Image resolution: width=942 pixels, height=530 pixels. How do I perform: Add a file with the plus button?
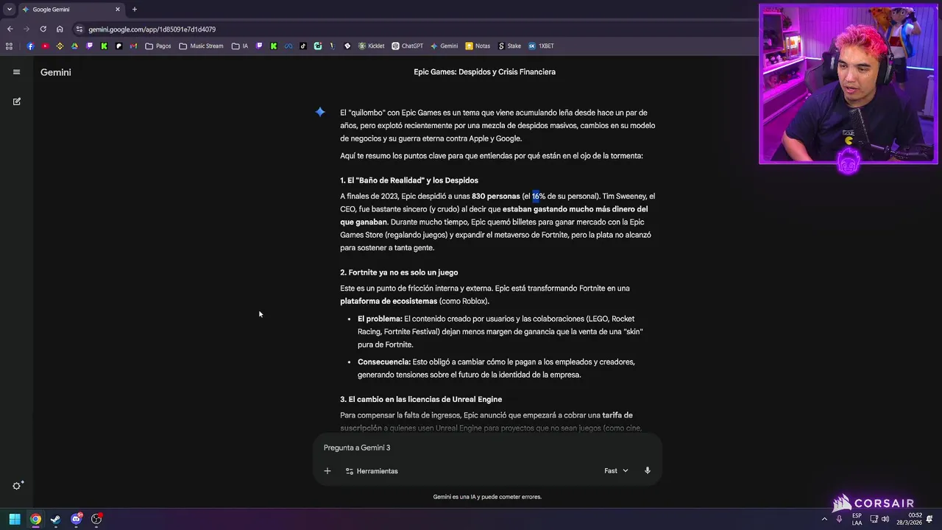coord(327,471)
